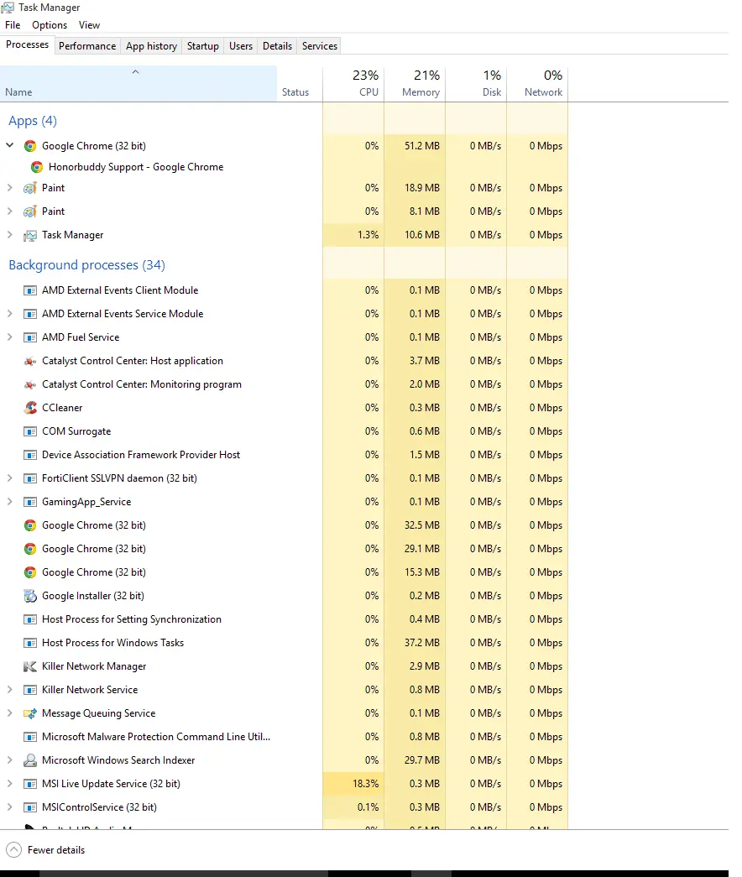Click the Message Queuing Service icon
Screen dimensions: 742x877
30,713
